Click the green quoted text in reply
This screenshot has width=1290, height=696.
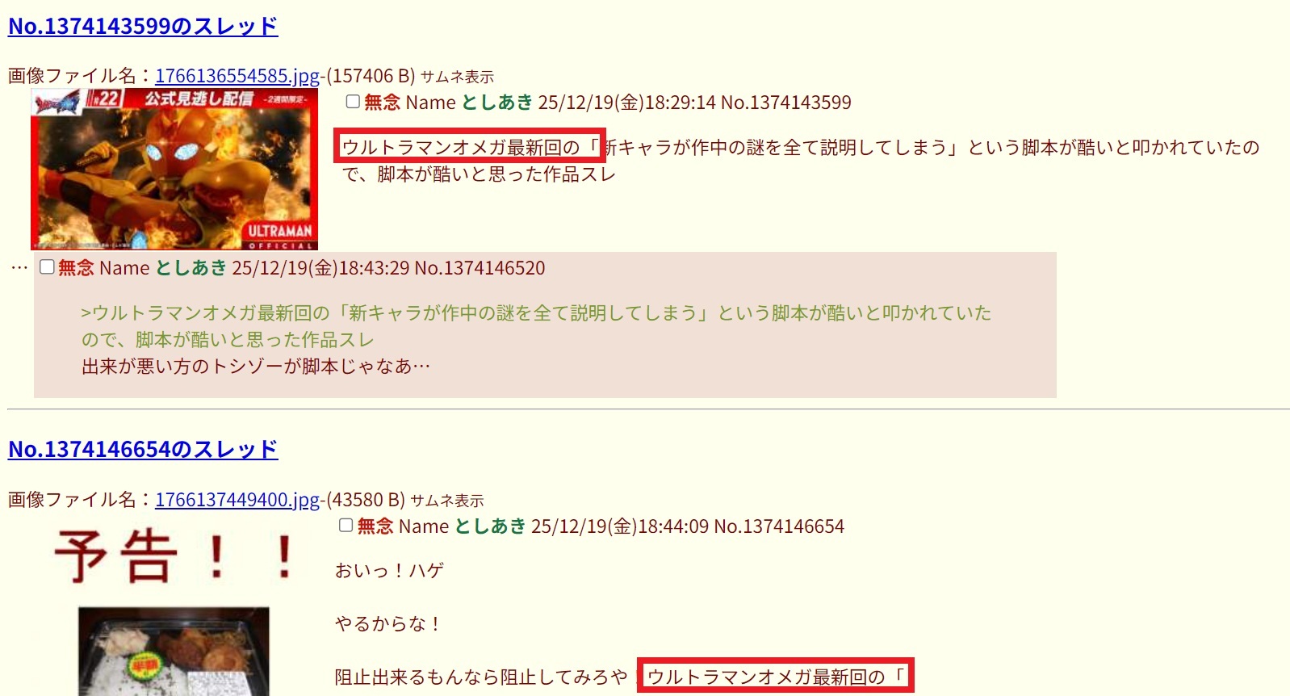tap(536, 326)
